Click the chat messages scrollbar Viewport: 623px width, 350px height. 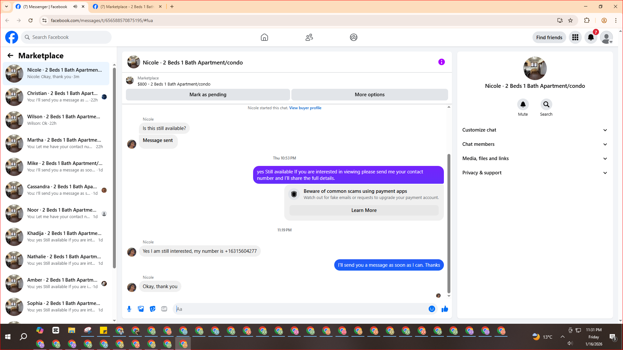[449, 224]
